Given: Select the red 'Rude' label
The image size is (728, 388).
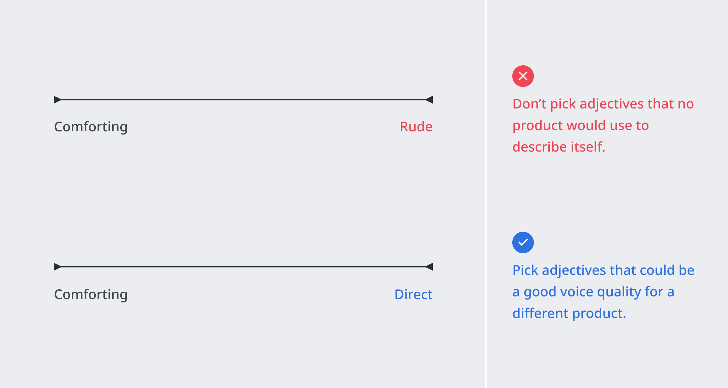Looking at the screenshot, I should point(416,127).
